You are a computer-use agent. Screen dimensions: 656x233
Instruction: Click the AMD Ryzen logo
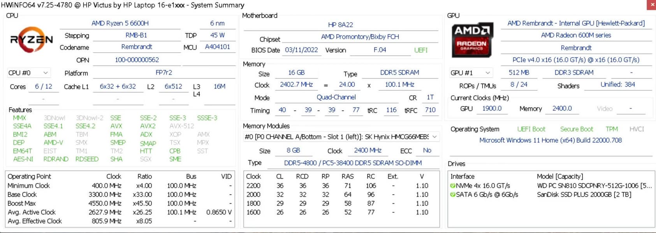coord(32,39)
